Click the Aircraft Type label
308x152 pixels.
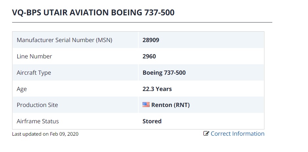(x=34, y=73)
